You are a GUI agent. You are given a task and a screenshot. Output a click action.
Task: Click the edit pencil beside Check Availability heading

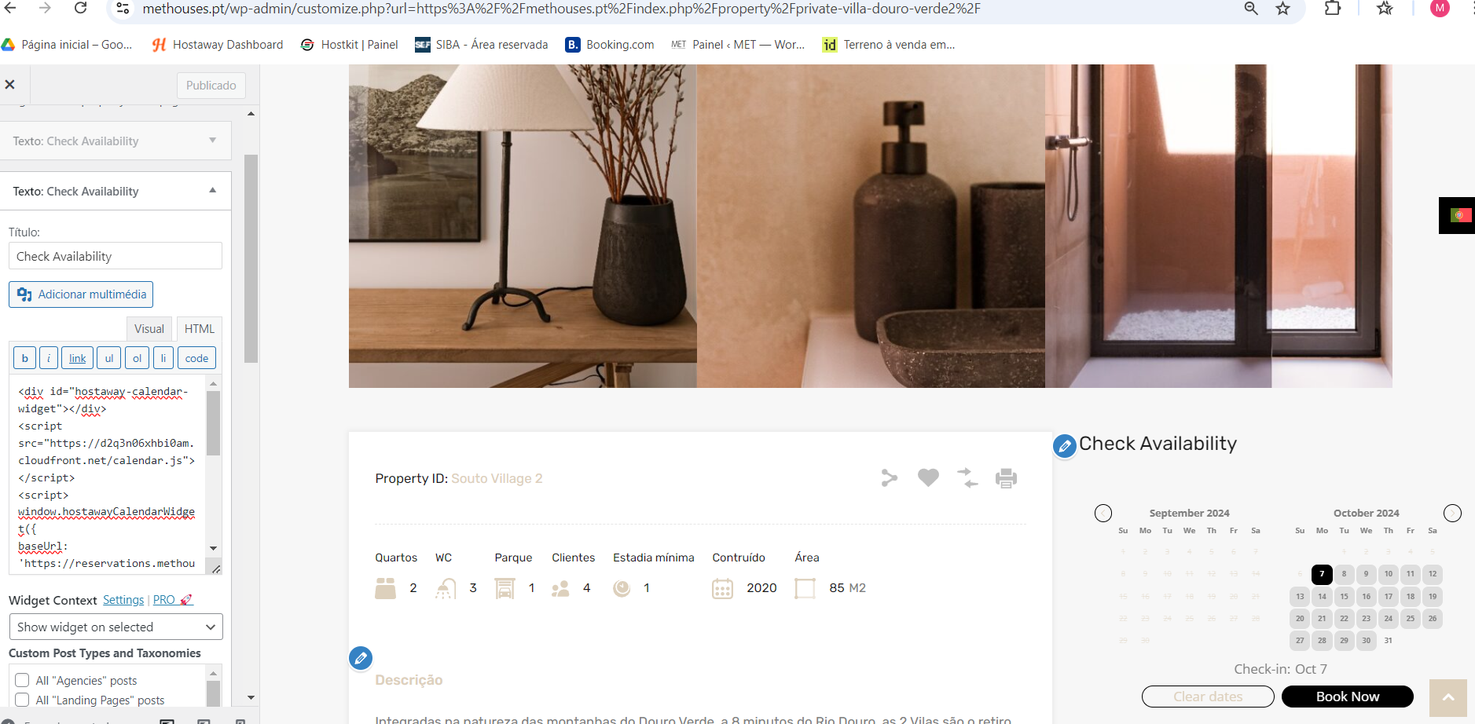[1065, 446]
